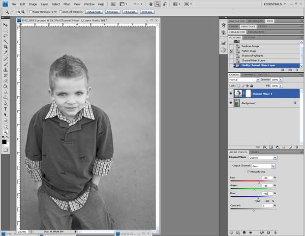305x236 pixels.
Task: Hide the Background layer
Action: 231,103
